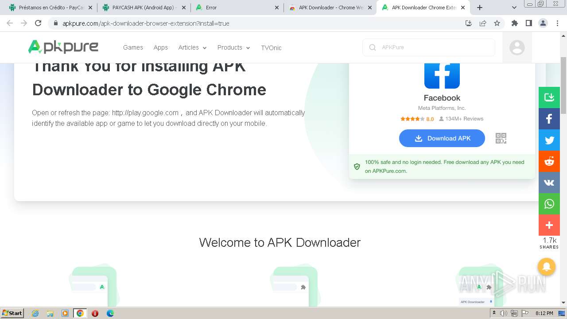
Task: Expand Articles dropdown menu
Action: (192, 47)
